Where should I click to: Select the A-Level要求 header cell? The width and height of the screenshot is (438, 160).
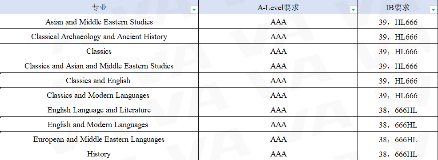click(x=278, y=7)
